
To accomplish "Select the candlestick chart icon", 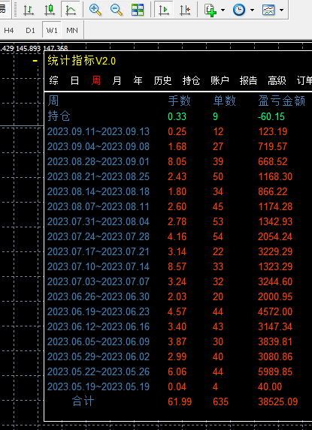I will pos(50,10).
